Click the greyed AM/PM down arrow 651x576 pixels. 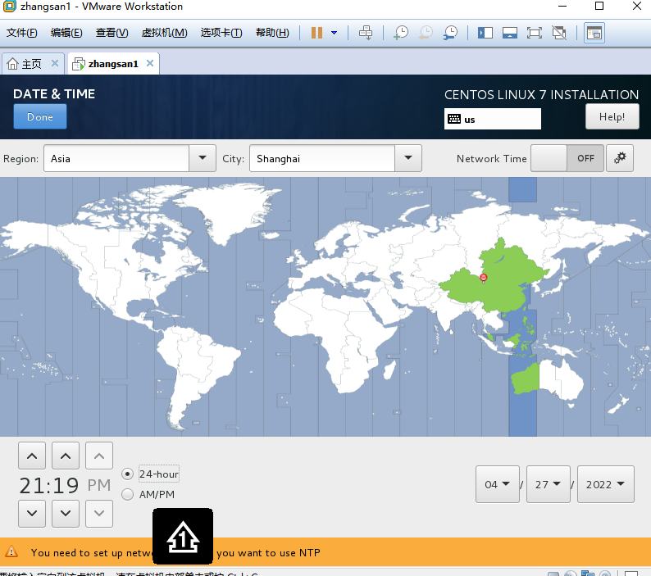(x=99, y=514)
